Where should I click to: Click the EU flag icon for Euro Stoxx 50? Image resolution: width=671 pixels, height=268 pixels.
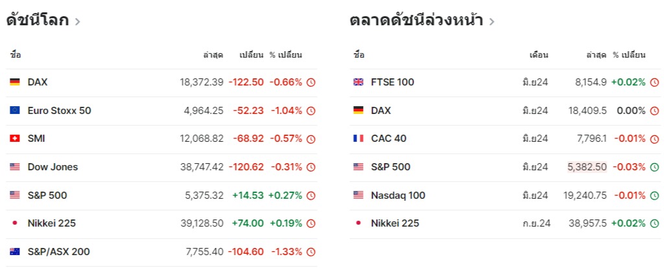pos(15,111)
